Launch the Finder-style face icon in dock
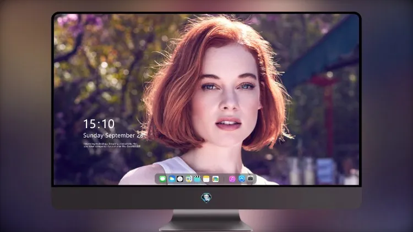Image resolution: width=413 pixels, height=232 pixels. [188, 179]
